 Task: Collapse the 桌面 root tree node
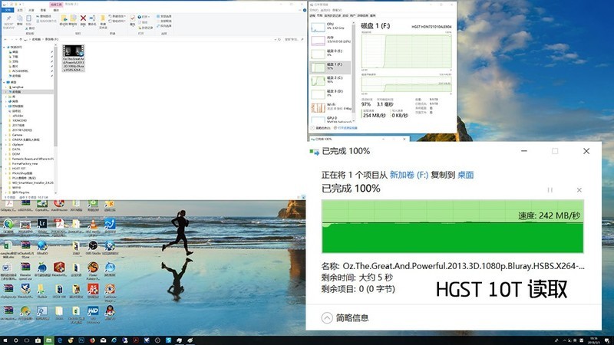5,82
